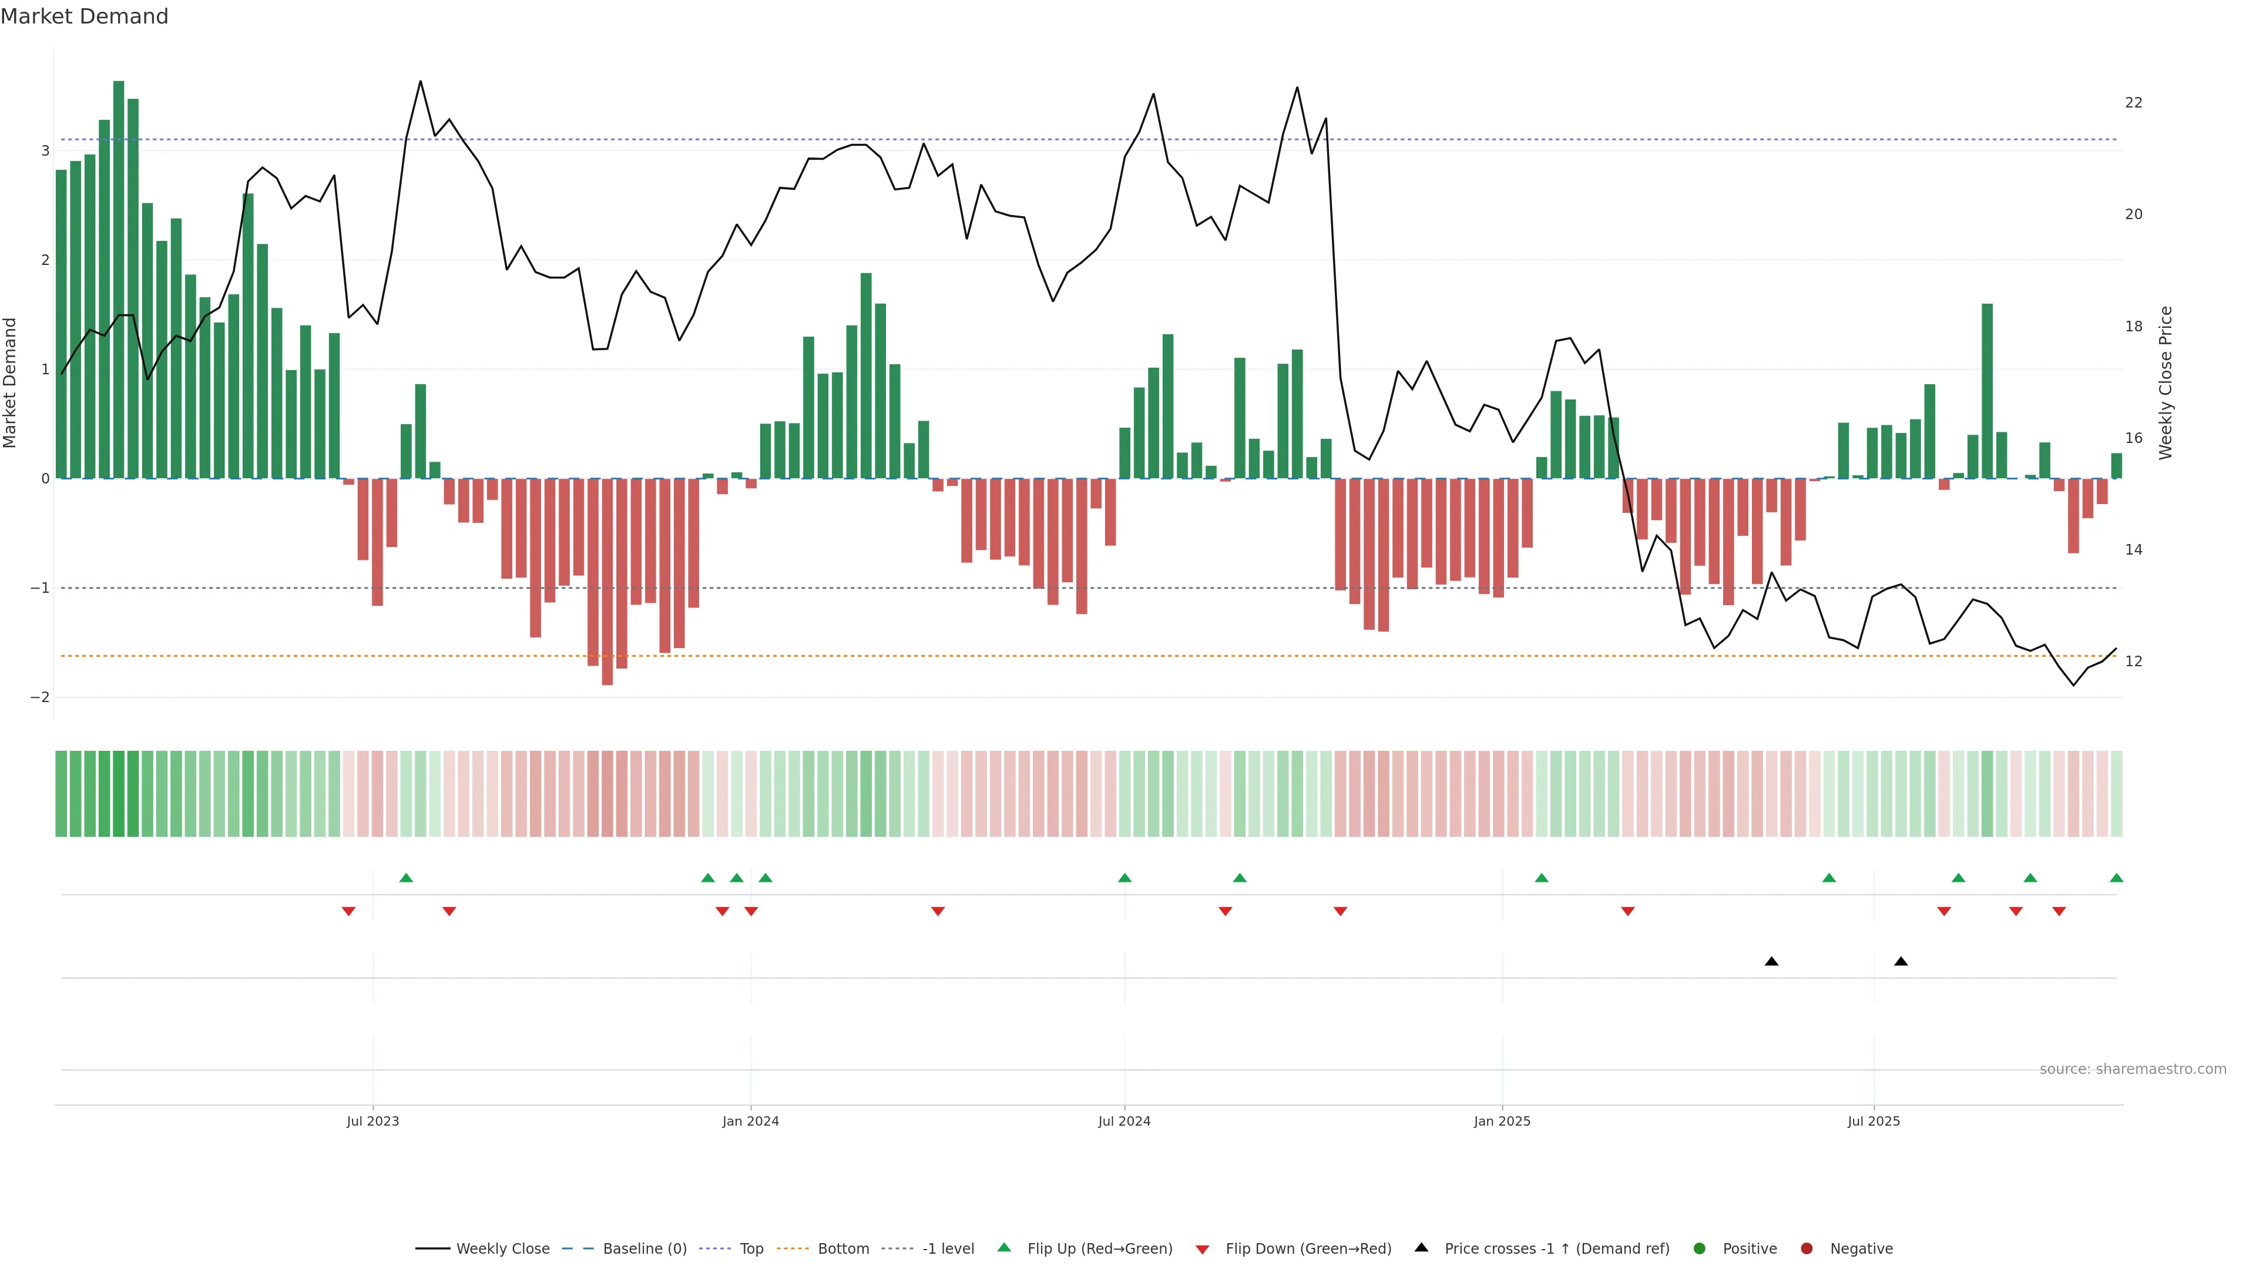The width and height of the screenshot is (2256, 1269).
Task: Click the Weekly Close Price axis title
Action: click(2166, 382)
